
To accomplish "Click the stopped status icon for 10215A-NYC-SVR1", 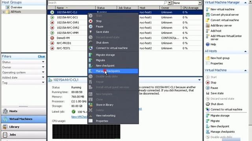I will (52, 23).
